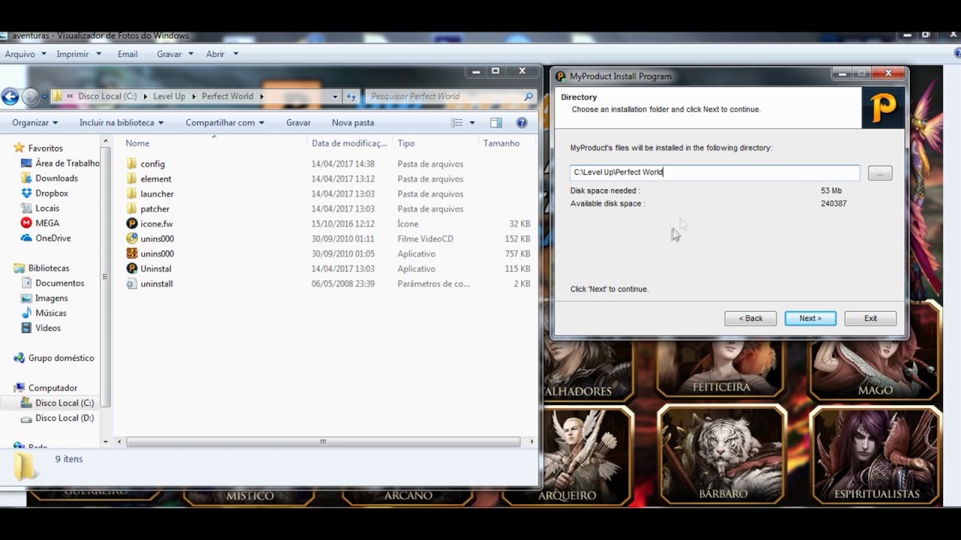Select the launcher folder icon
Image resolution: width=961 pixels, height=540 pixels.
pos(132,193)
